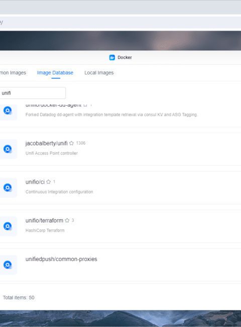Focus the search field containing unifi
Screen dimensions: 241x327
pos(33,93)
